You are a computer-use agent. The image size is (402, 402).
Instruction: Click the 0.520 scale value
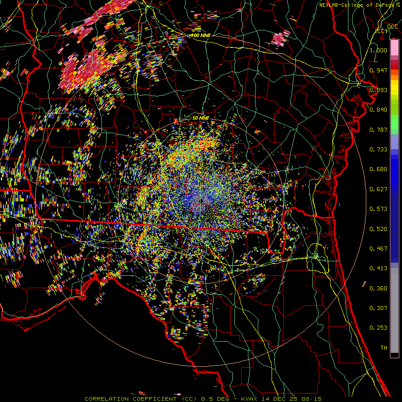point(378,229)
